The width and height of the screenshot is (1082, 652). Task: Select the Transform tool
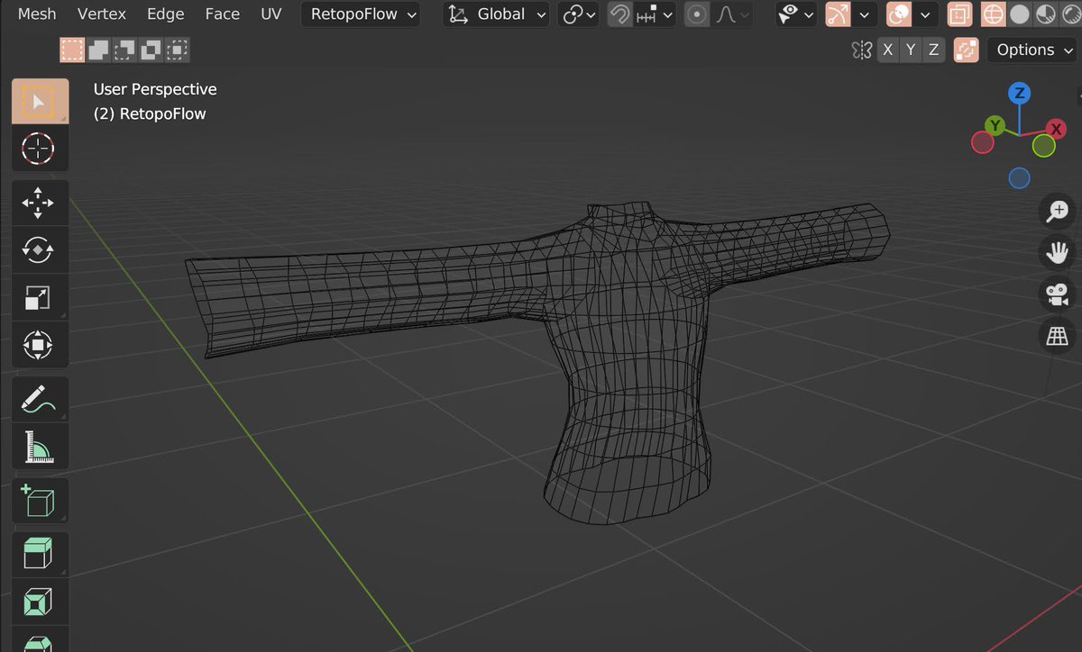pyautogui.click(x=40, y=344)
